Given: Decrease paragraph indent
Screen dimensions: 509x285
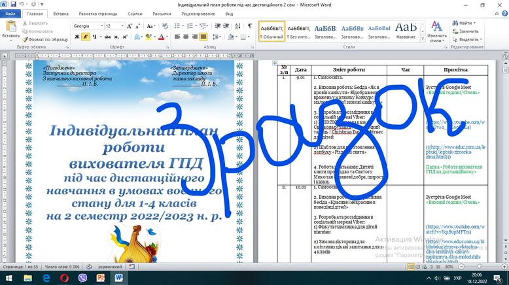Looking at the screenshot, I should click(x=217, y=26).
